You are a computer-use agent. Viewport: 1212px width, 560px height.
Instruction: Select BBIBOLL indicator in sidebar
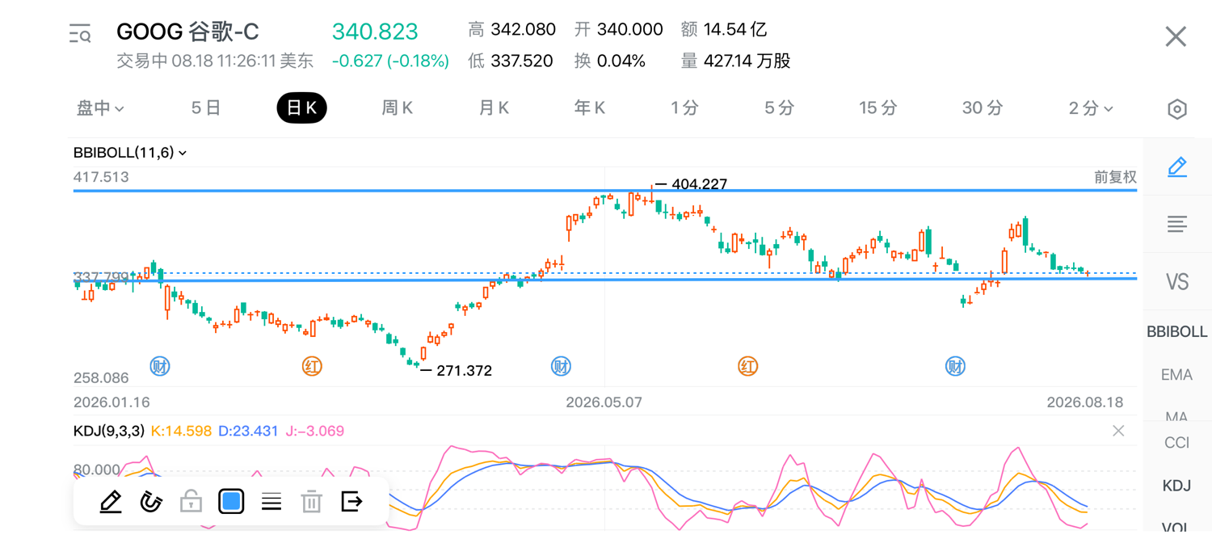pos(1177,332)
